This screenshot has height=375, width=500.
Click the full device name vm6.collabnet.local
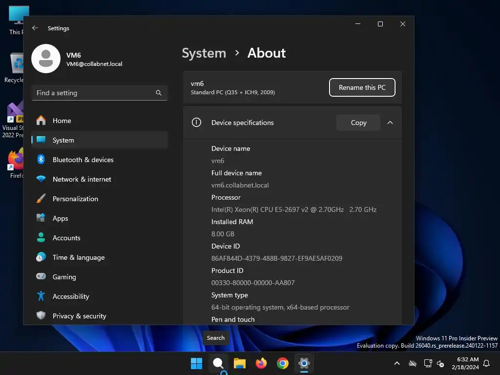pyautogui.click(x=240, y=185)
